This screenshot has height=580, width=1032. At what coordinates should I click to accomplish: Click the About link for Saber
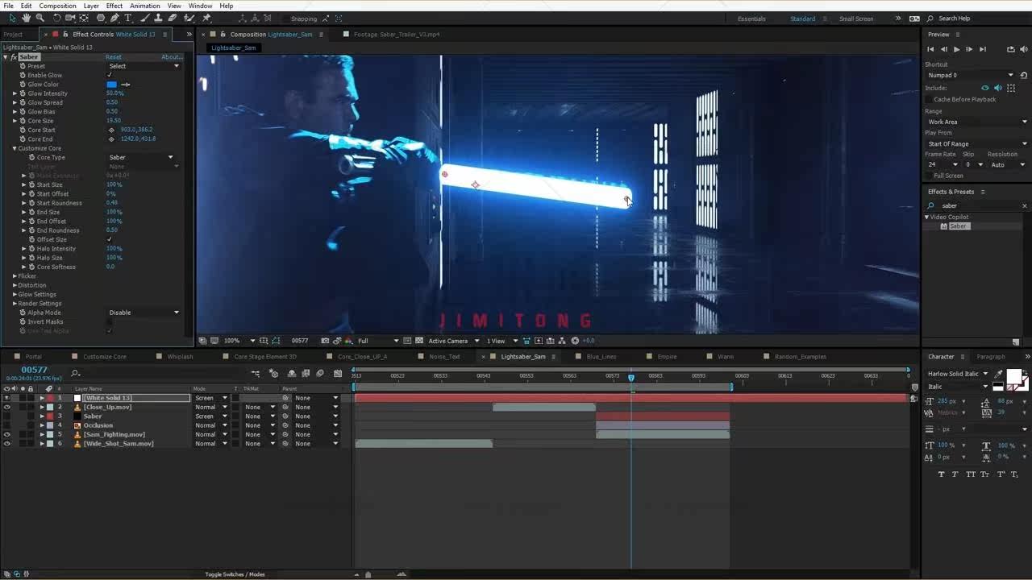172,57
